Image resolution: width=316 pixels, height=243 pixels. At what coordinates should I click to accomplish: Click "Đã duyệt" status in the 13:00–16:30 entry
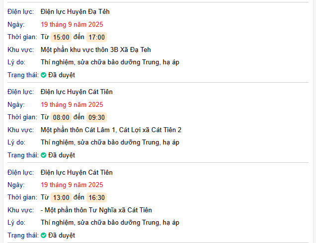(x=61, y=236)
